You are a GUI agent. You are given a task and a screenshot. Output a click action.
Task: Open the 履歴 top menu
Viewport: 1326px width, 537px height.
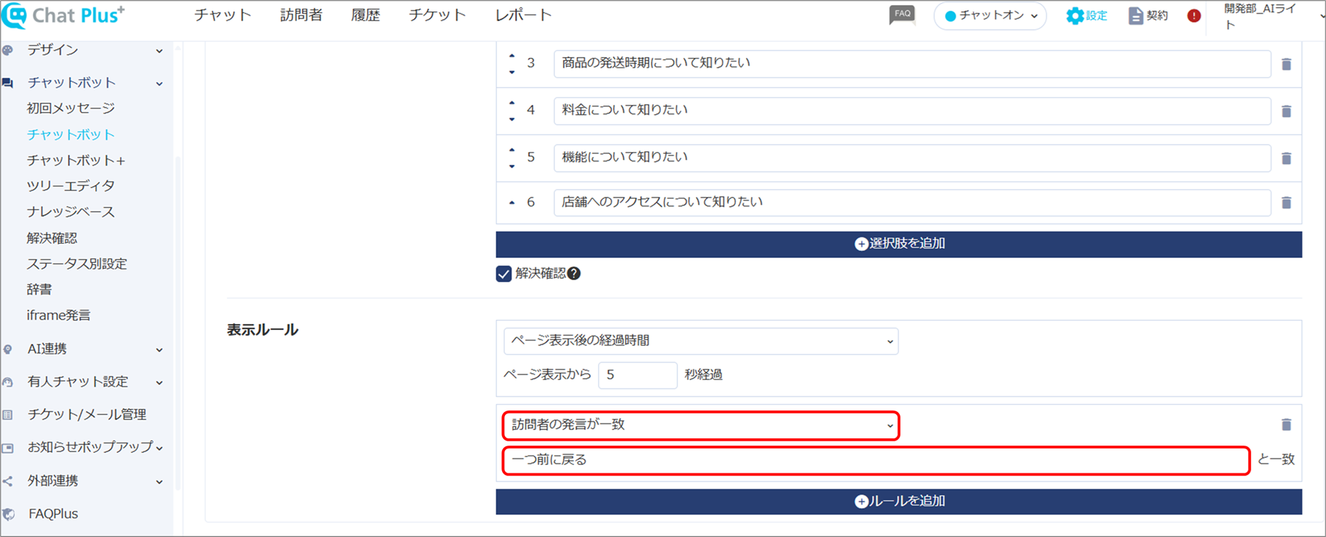(x=365, y=15)
